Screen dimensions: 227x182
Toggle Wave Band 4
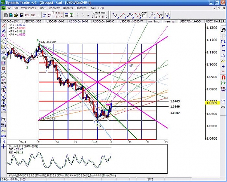100,17
